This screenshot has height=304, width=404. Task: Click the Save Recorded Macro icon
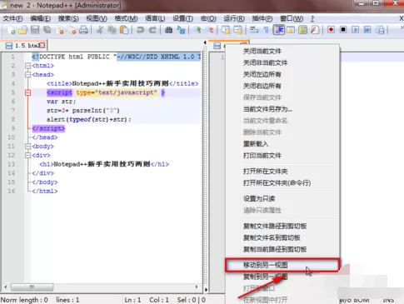(x=380, y=29)
